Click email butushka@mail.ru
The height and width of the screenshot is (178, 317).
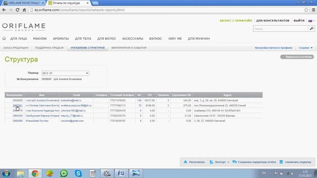click(71, 100)
